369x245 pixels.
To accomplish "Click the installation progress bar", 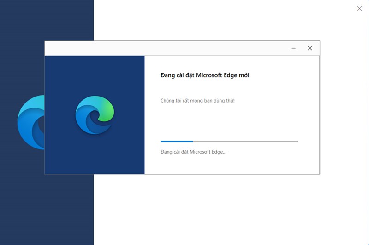I will click(229, 142).
